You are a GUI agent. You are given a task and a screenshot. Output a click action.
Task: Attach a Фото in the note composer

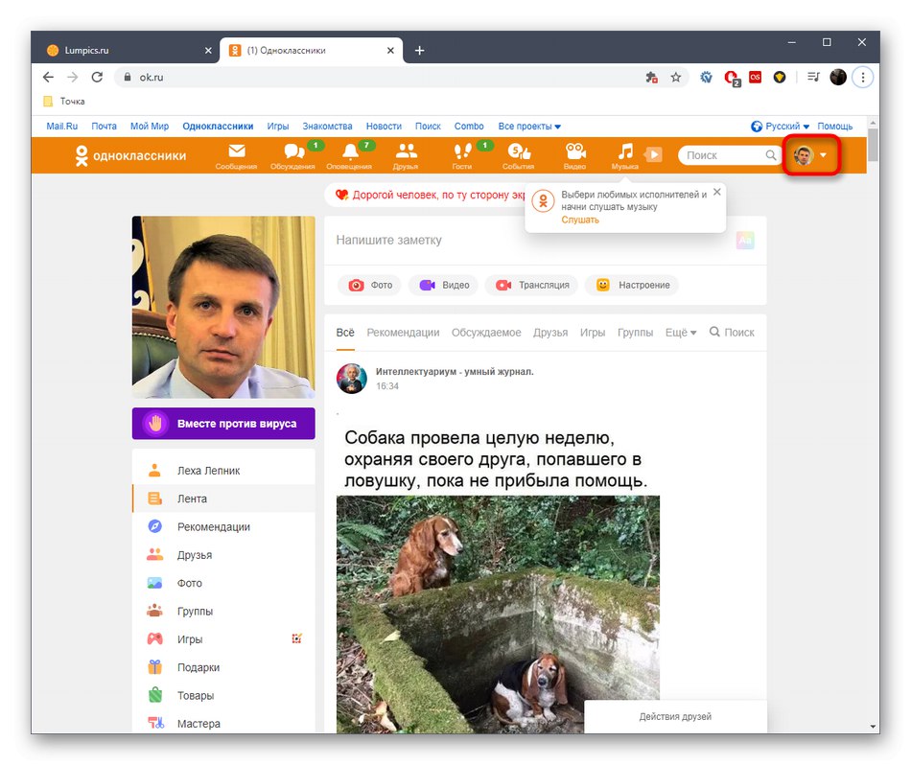coord(369,285)
